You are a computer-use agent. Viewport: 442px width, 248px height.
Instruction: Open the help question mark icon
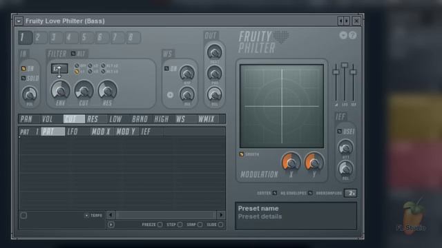point(352,35)
